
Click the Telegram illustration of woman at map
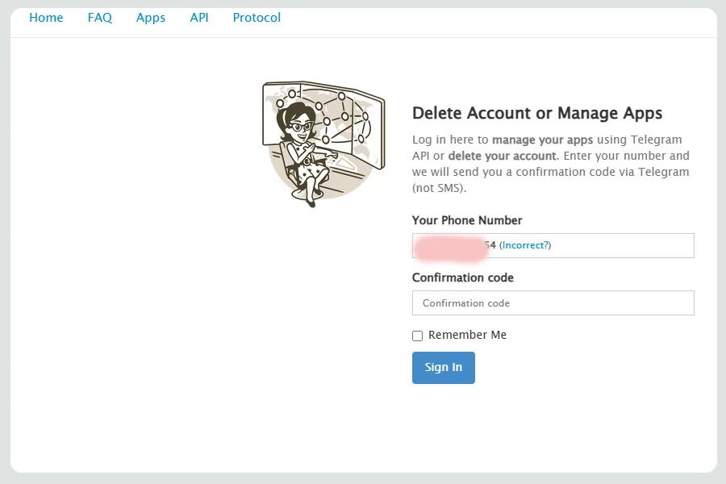click(323, 144)
